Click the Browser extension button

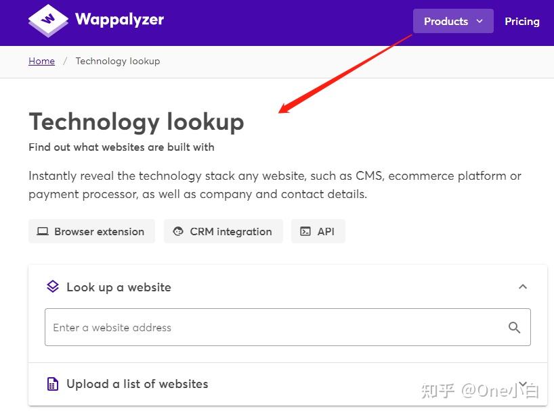coord(91,231)
